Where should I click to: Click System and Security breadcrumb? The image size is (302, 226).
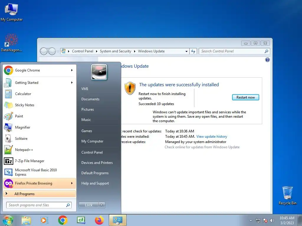116,51
